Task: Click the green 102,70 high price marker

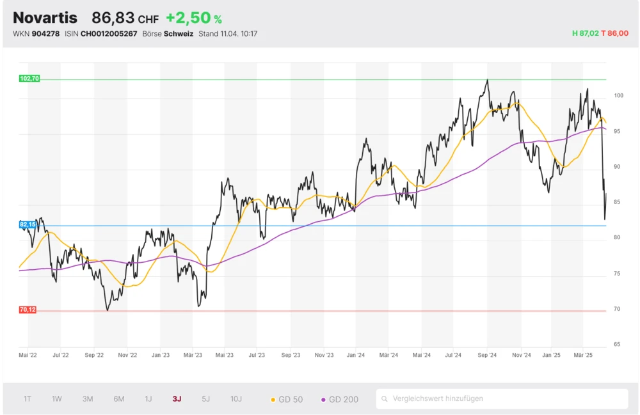Action: (29, 79)
